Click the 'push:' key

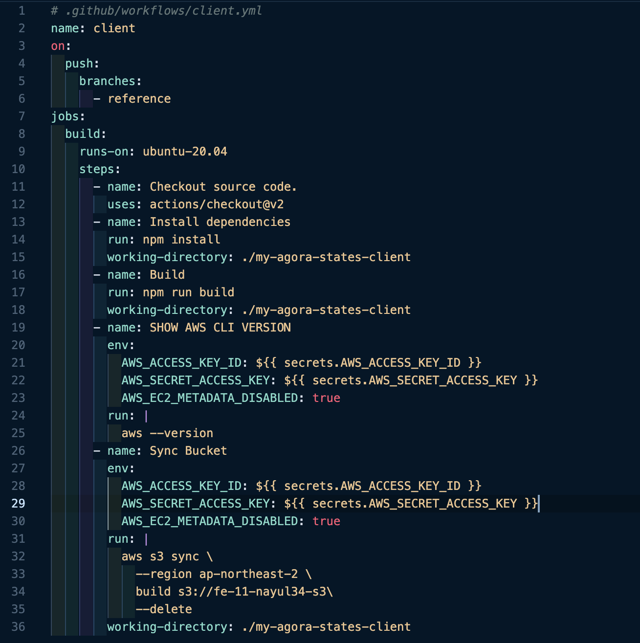(x=82, y=64)
